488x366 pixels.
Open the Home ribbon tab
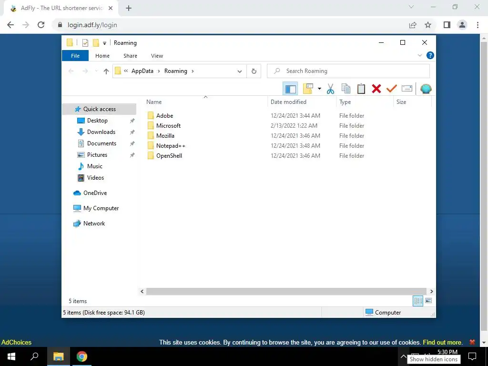pos(102,56)
